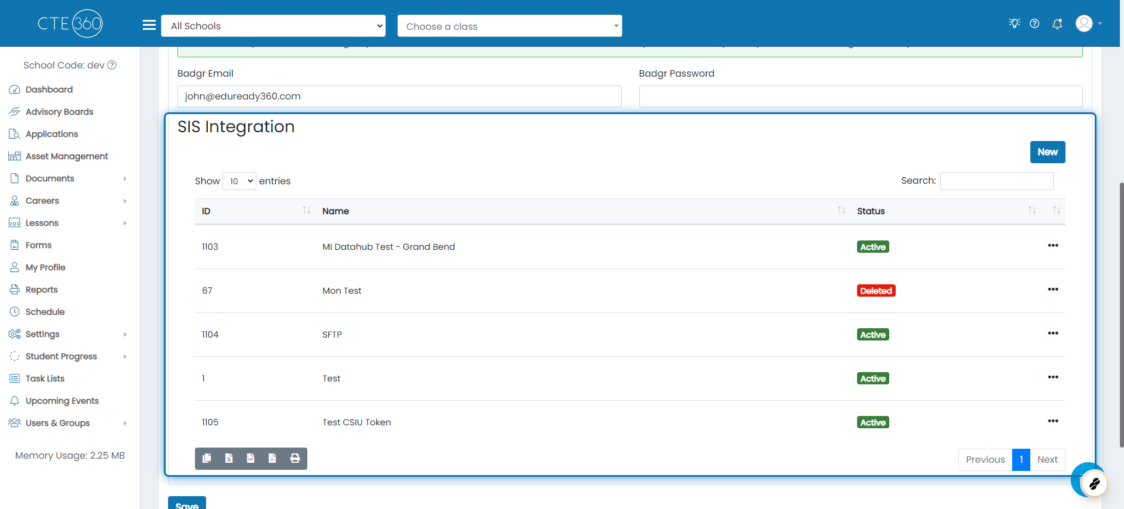
Task: Open Upcoming Events in the sidebar
Action: [62, 401]
